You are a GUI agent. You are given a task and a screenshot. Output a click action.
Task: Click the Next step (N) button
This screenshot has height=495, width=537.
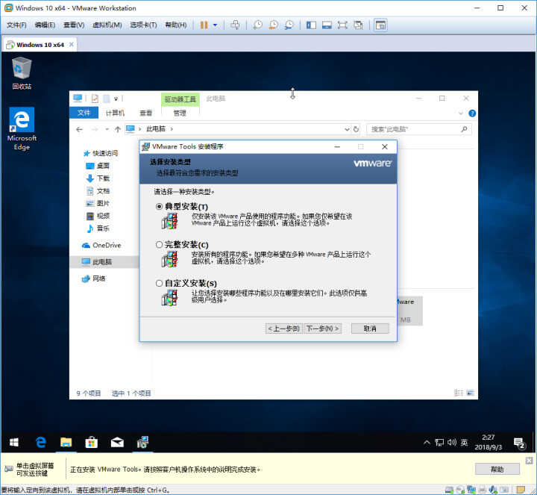click(322, 329)
